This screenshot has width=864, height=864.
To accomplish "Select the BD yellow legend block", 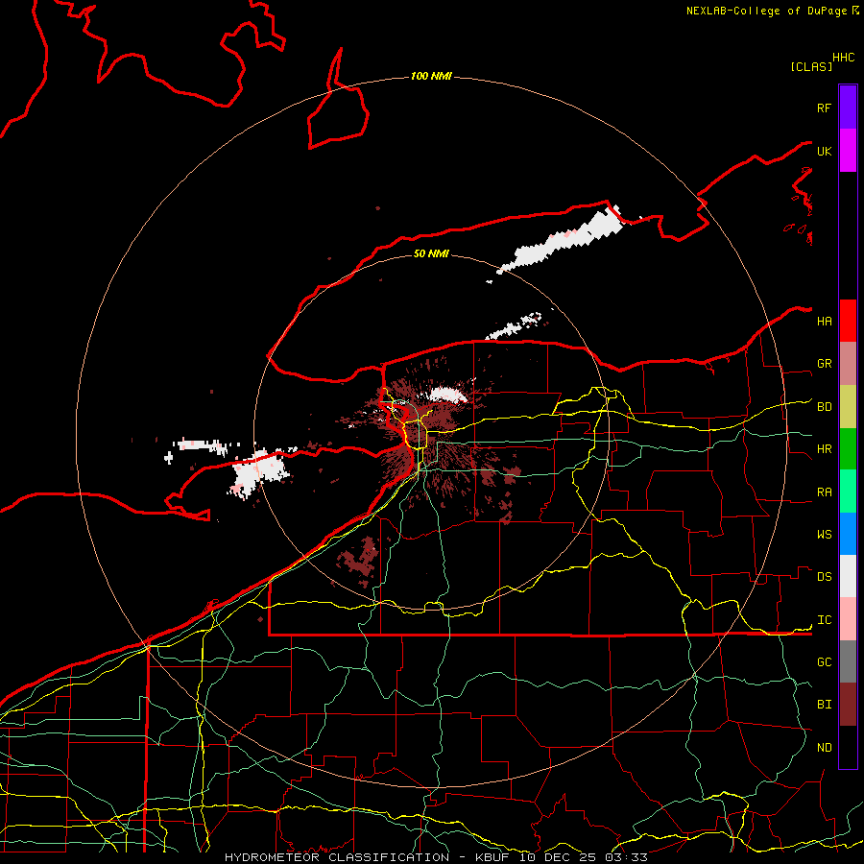I will 848,407.
